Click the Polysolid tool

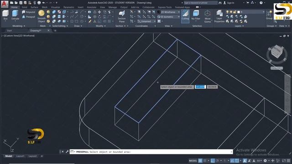28,12
